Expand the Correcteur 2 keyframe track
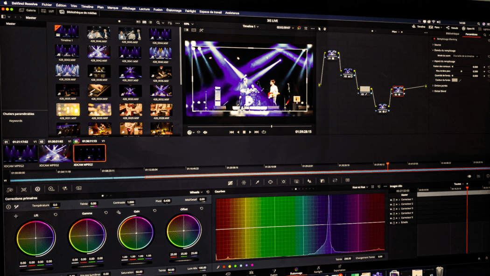Image resolution: width=490 pixels, height=276 pixels. tap(399, 204)
